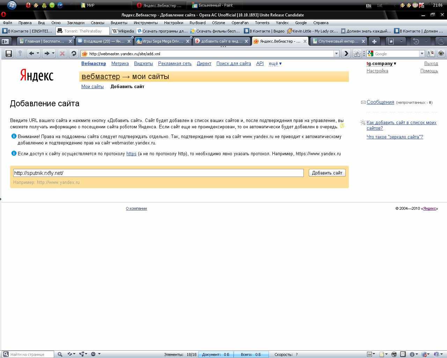Expand the Back button history dropdown
This screenshot has height=358, width=447.
(x=38, y=53)
